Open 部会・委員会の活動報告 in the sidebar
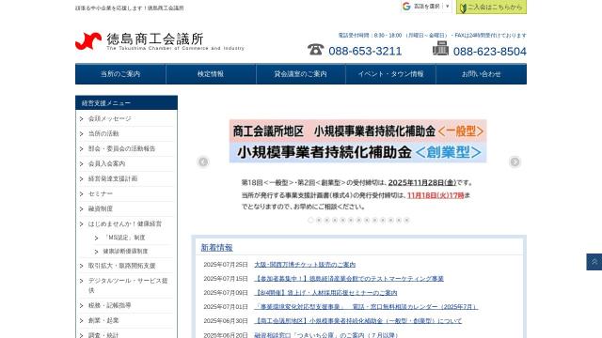This screenshot has height=338, width=602. coord(121,148)
